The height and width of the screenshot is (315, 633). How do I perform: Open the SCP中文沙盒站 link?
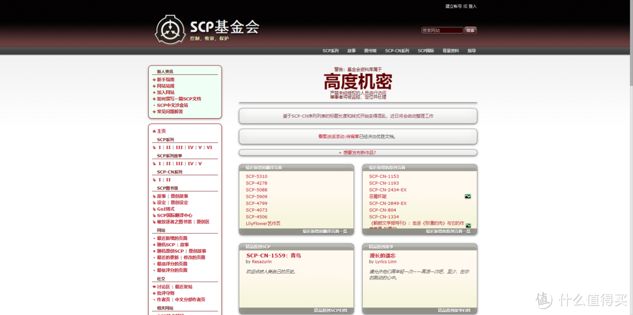point(172,105)
